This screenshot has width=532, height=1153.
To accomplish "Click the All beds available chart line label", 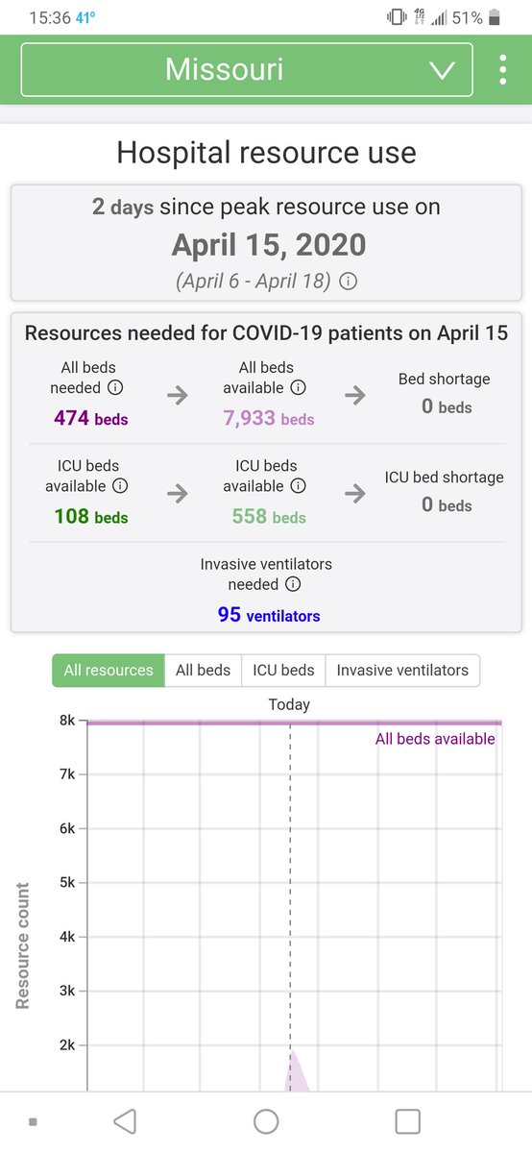I will (435, 739).
